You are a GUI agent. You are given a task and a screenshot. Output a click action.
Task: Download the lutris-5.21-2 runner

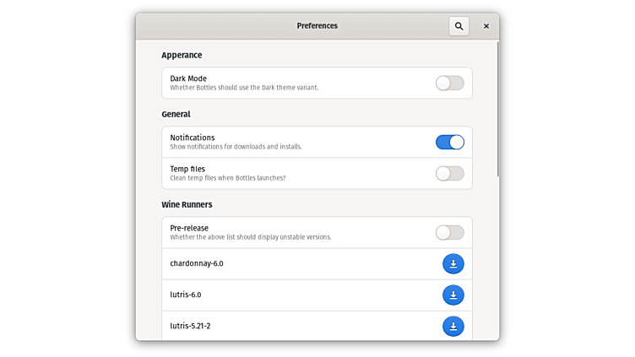[x=453, y=326]
